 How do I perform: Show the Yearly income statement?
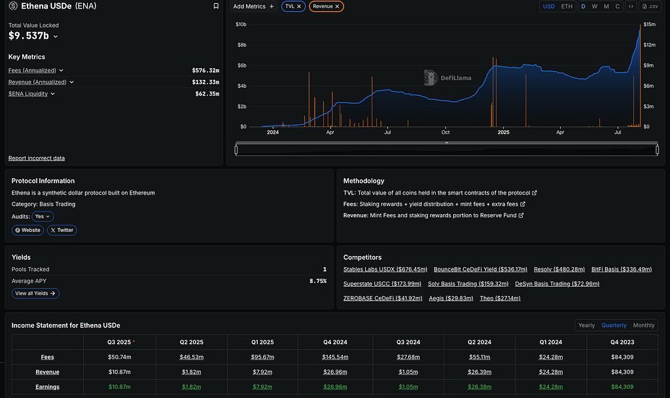pyautogui.click(x=586, y=325)
